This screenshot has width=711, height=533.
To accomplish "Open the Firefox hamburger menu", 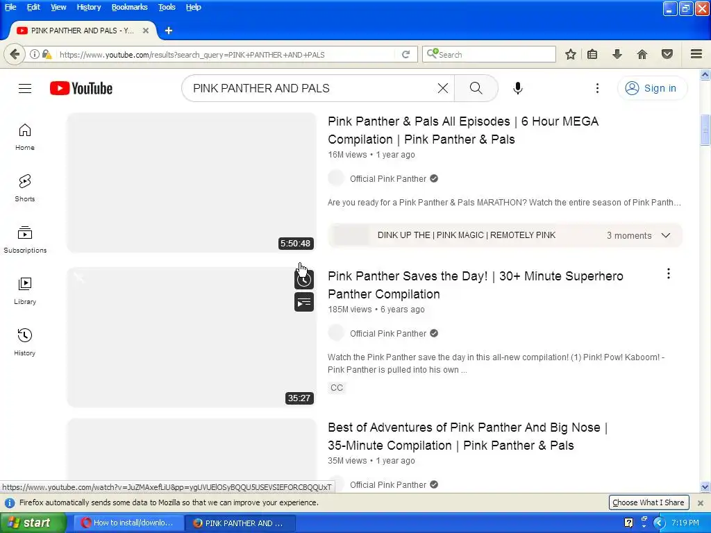I will [696, 54].
